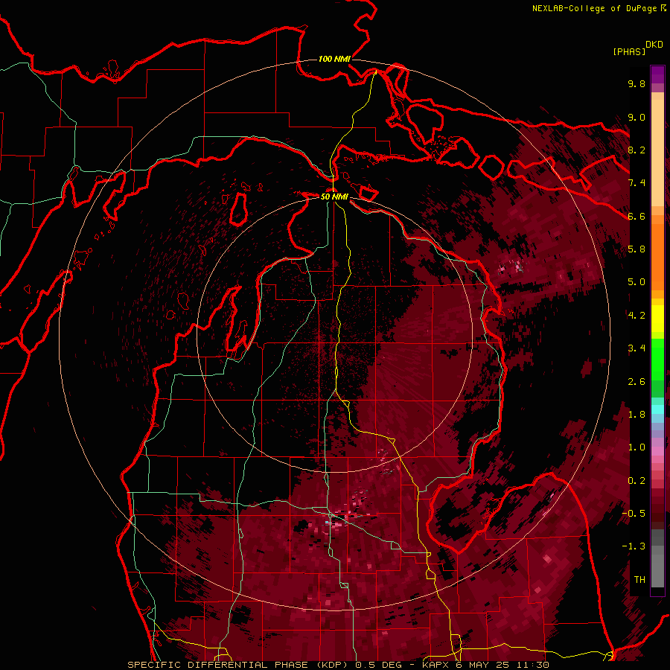The height and width of the screenshot is (670, 670).
Task: Select the 8.2 scale value
Action: point(636,150)
